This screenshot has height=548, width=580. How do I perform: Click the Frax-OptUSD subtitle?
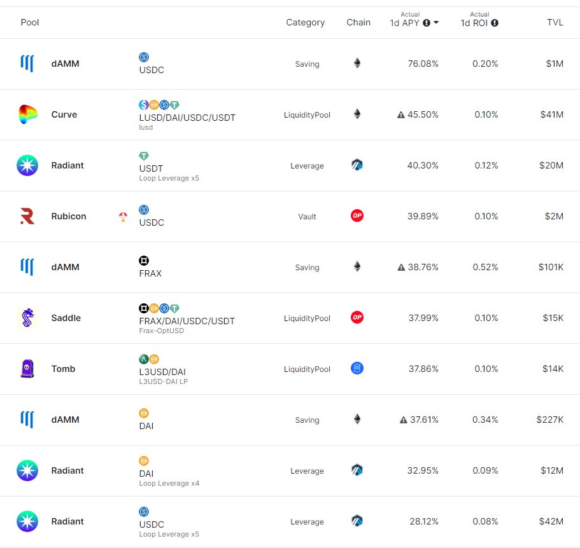(161, 331)
